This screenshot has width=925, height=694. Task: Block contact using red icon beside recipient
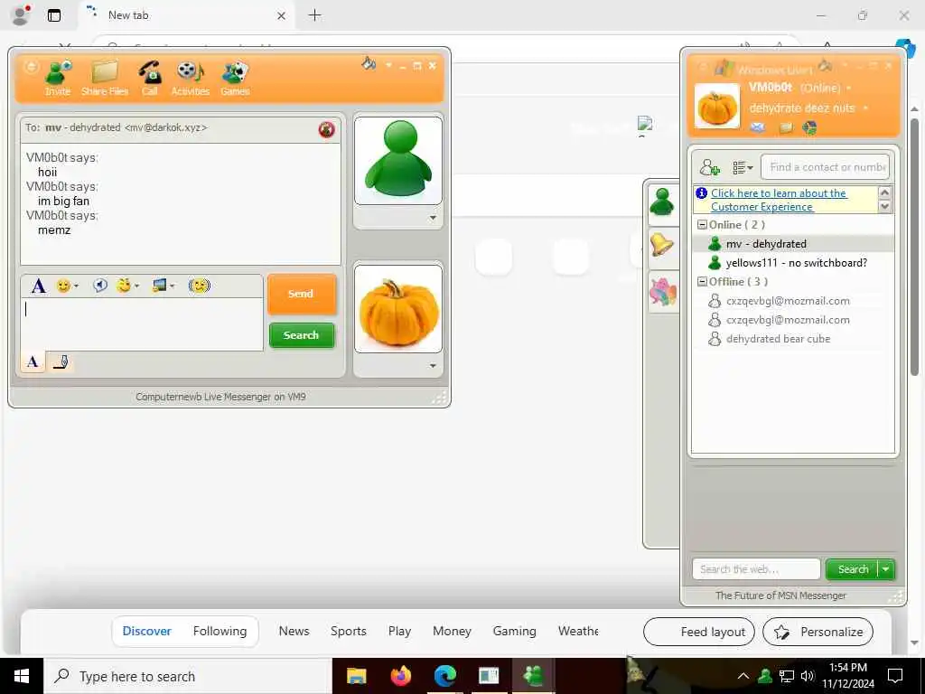click(x=326, y=129)
